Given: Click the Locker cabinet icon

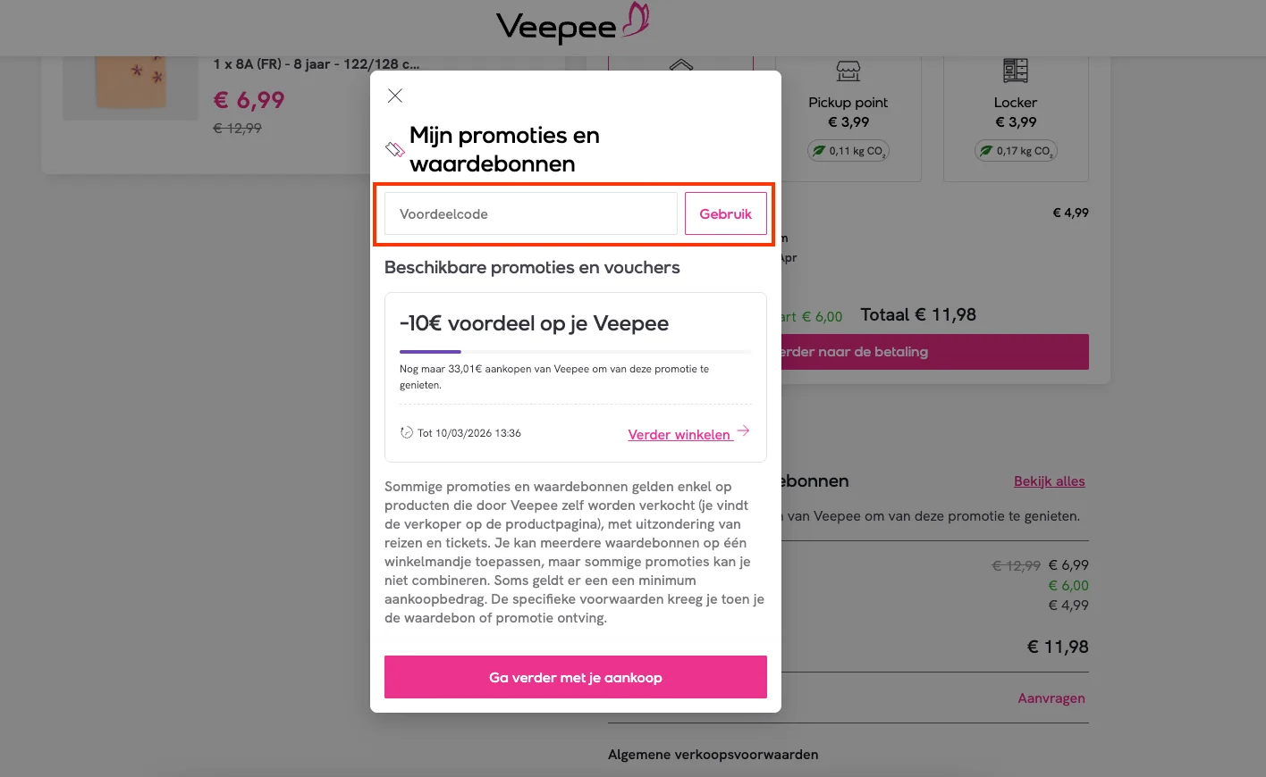Looking at the screenshot, I should (x=1016, y=71).
